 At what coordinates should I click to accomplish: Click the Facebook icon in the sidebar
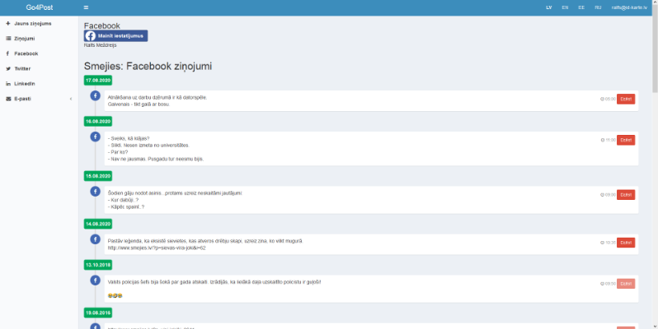8,53
